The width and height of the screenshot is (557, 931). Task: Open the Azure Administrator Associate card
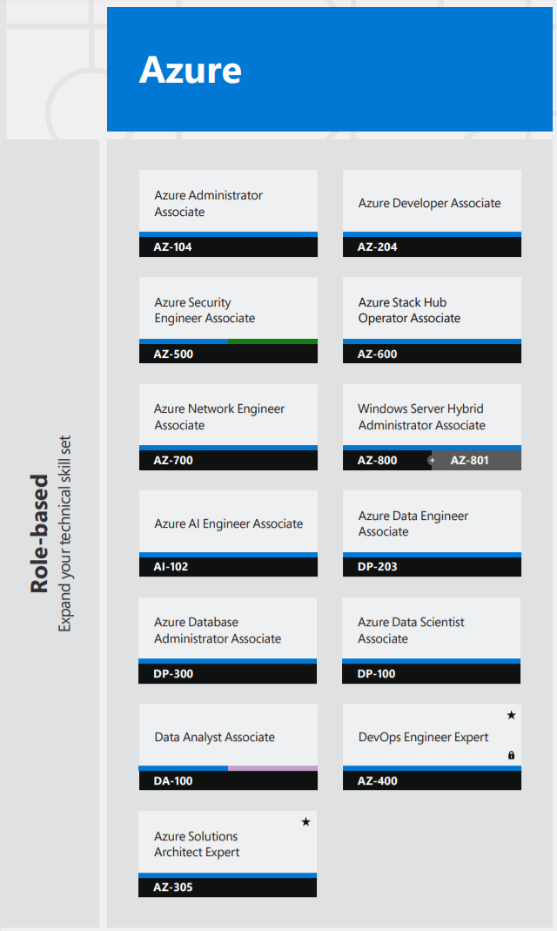coord(228,203)
